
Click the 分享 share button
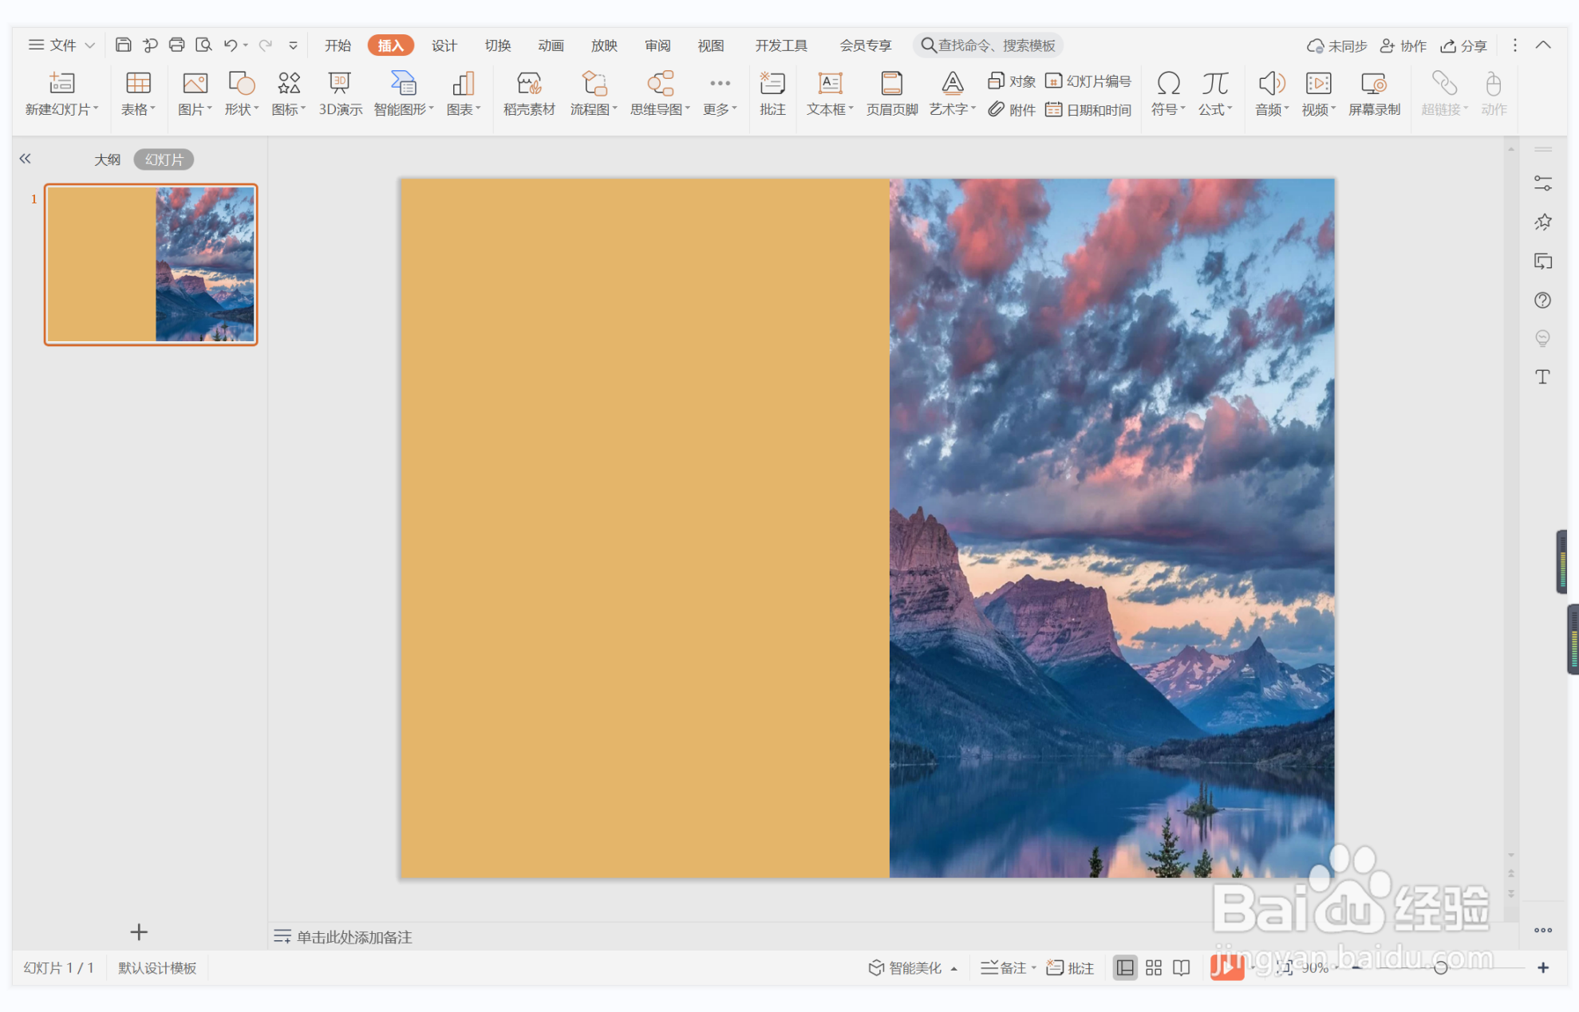click(1463, 45)
